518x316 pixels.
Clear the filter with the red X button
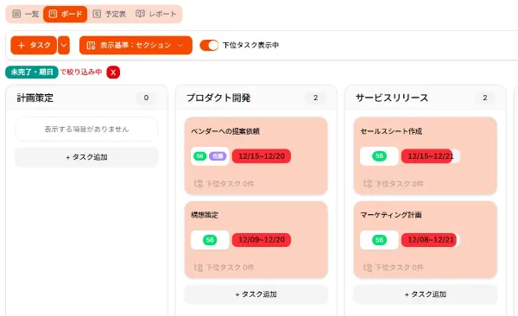tap(113, 73)
